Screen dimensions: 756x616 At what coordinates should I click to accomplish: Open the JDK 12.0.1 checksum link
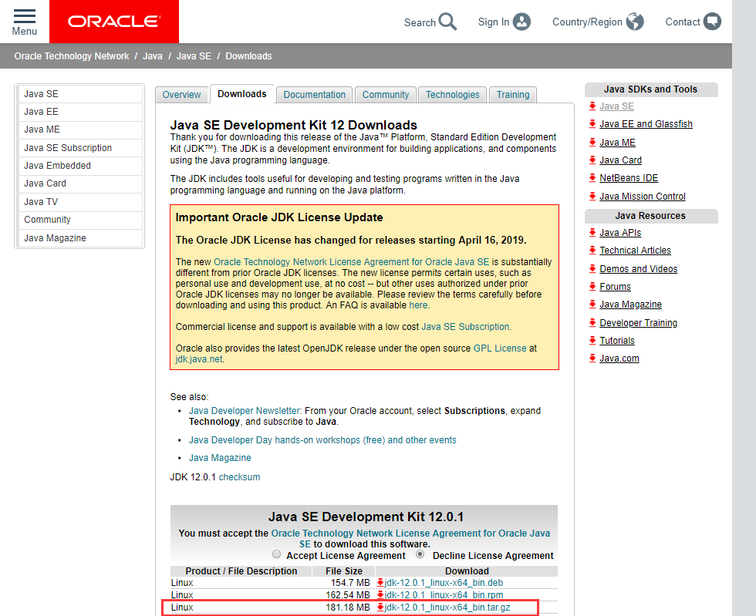coord(239,477)
